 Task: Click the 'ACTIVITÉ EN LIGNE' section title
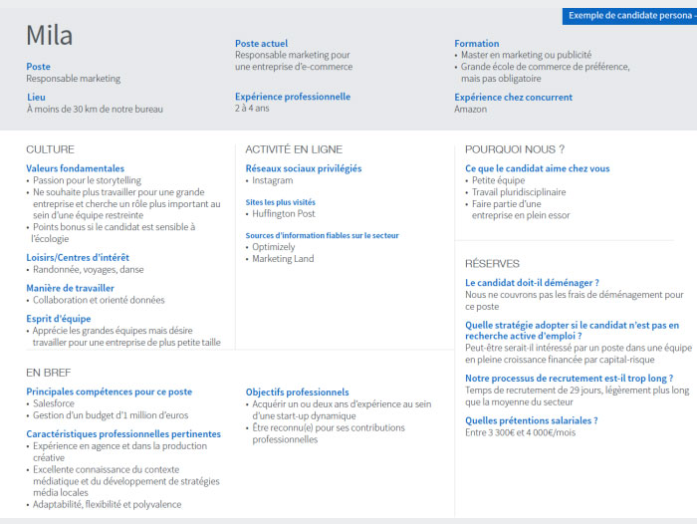pos(294,149)
